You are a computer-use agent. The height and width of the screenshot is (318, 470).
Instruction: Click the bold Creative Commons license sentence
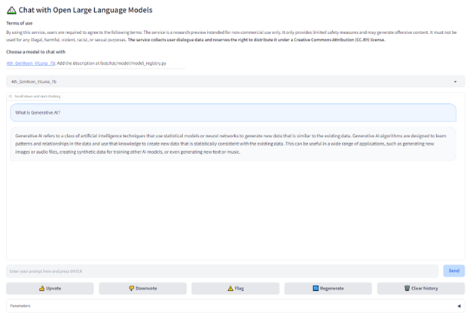(256, 40)
